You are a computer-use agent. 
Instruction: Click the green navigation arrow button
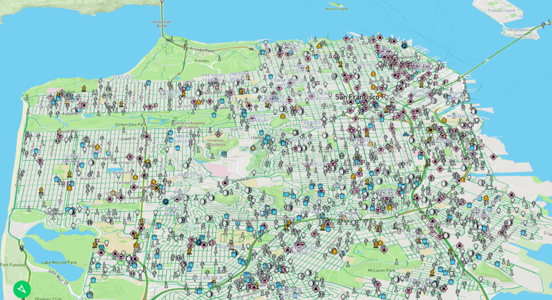pyautogui.click(x=22, y=289)
